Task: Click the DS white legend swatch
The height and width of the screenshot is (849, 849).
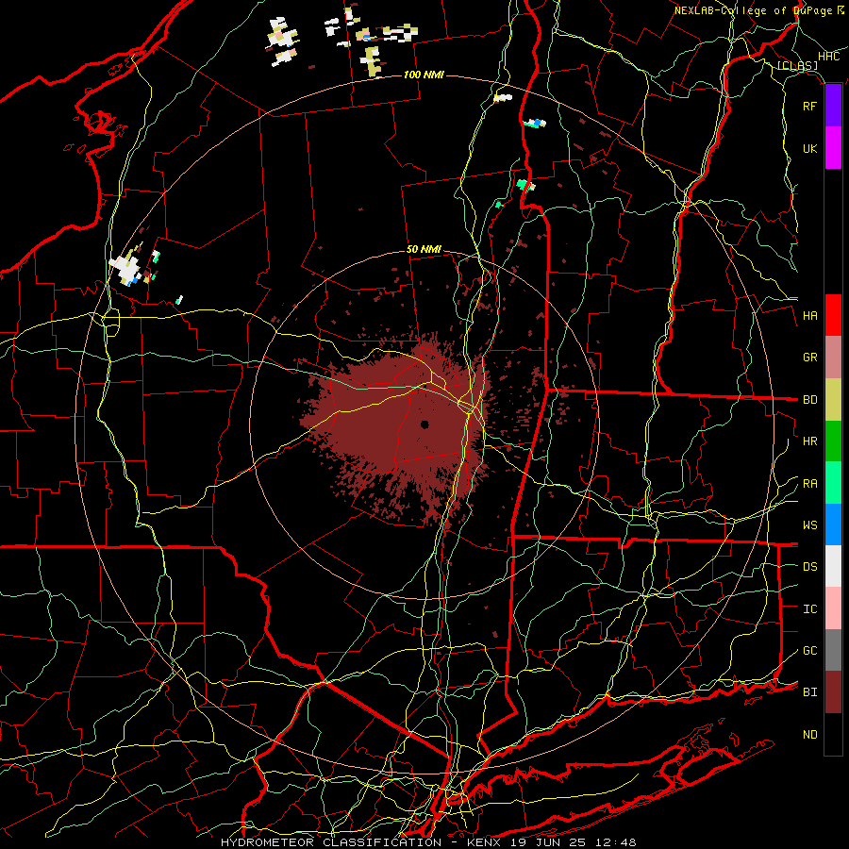Action: point(833,566)
